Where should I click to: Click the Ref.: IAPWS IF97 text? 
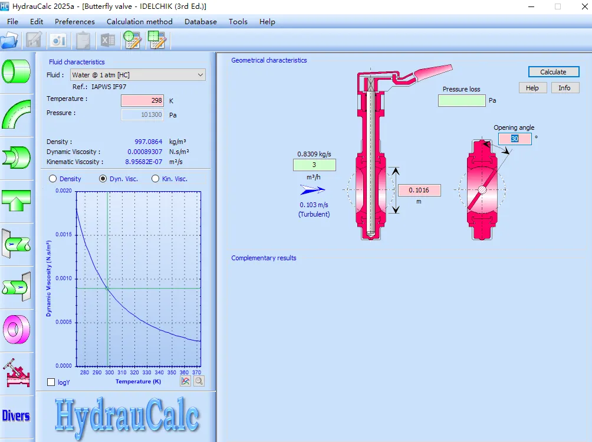[99, 87]
